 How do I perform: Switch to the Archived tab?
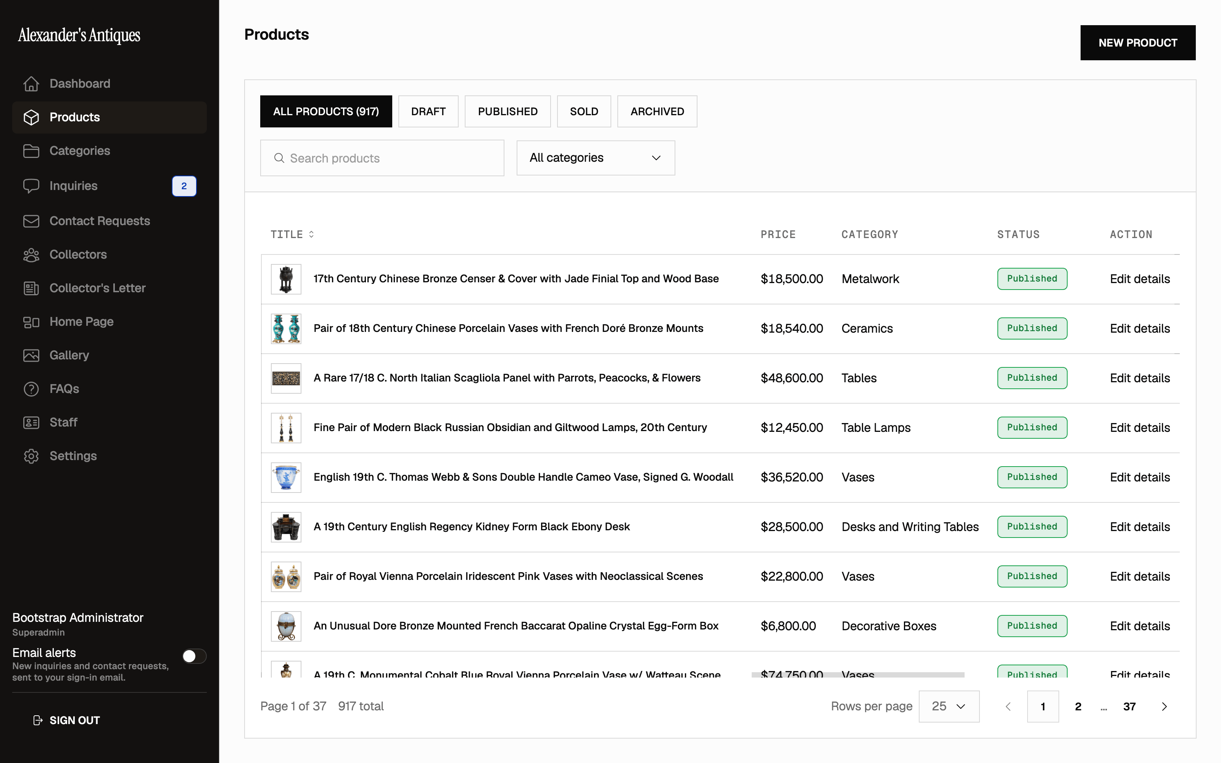[x=657, y=111]
